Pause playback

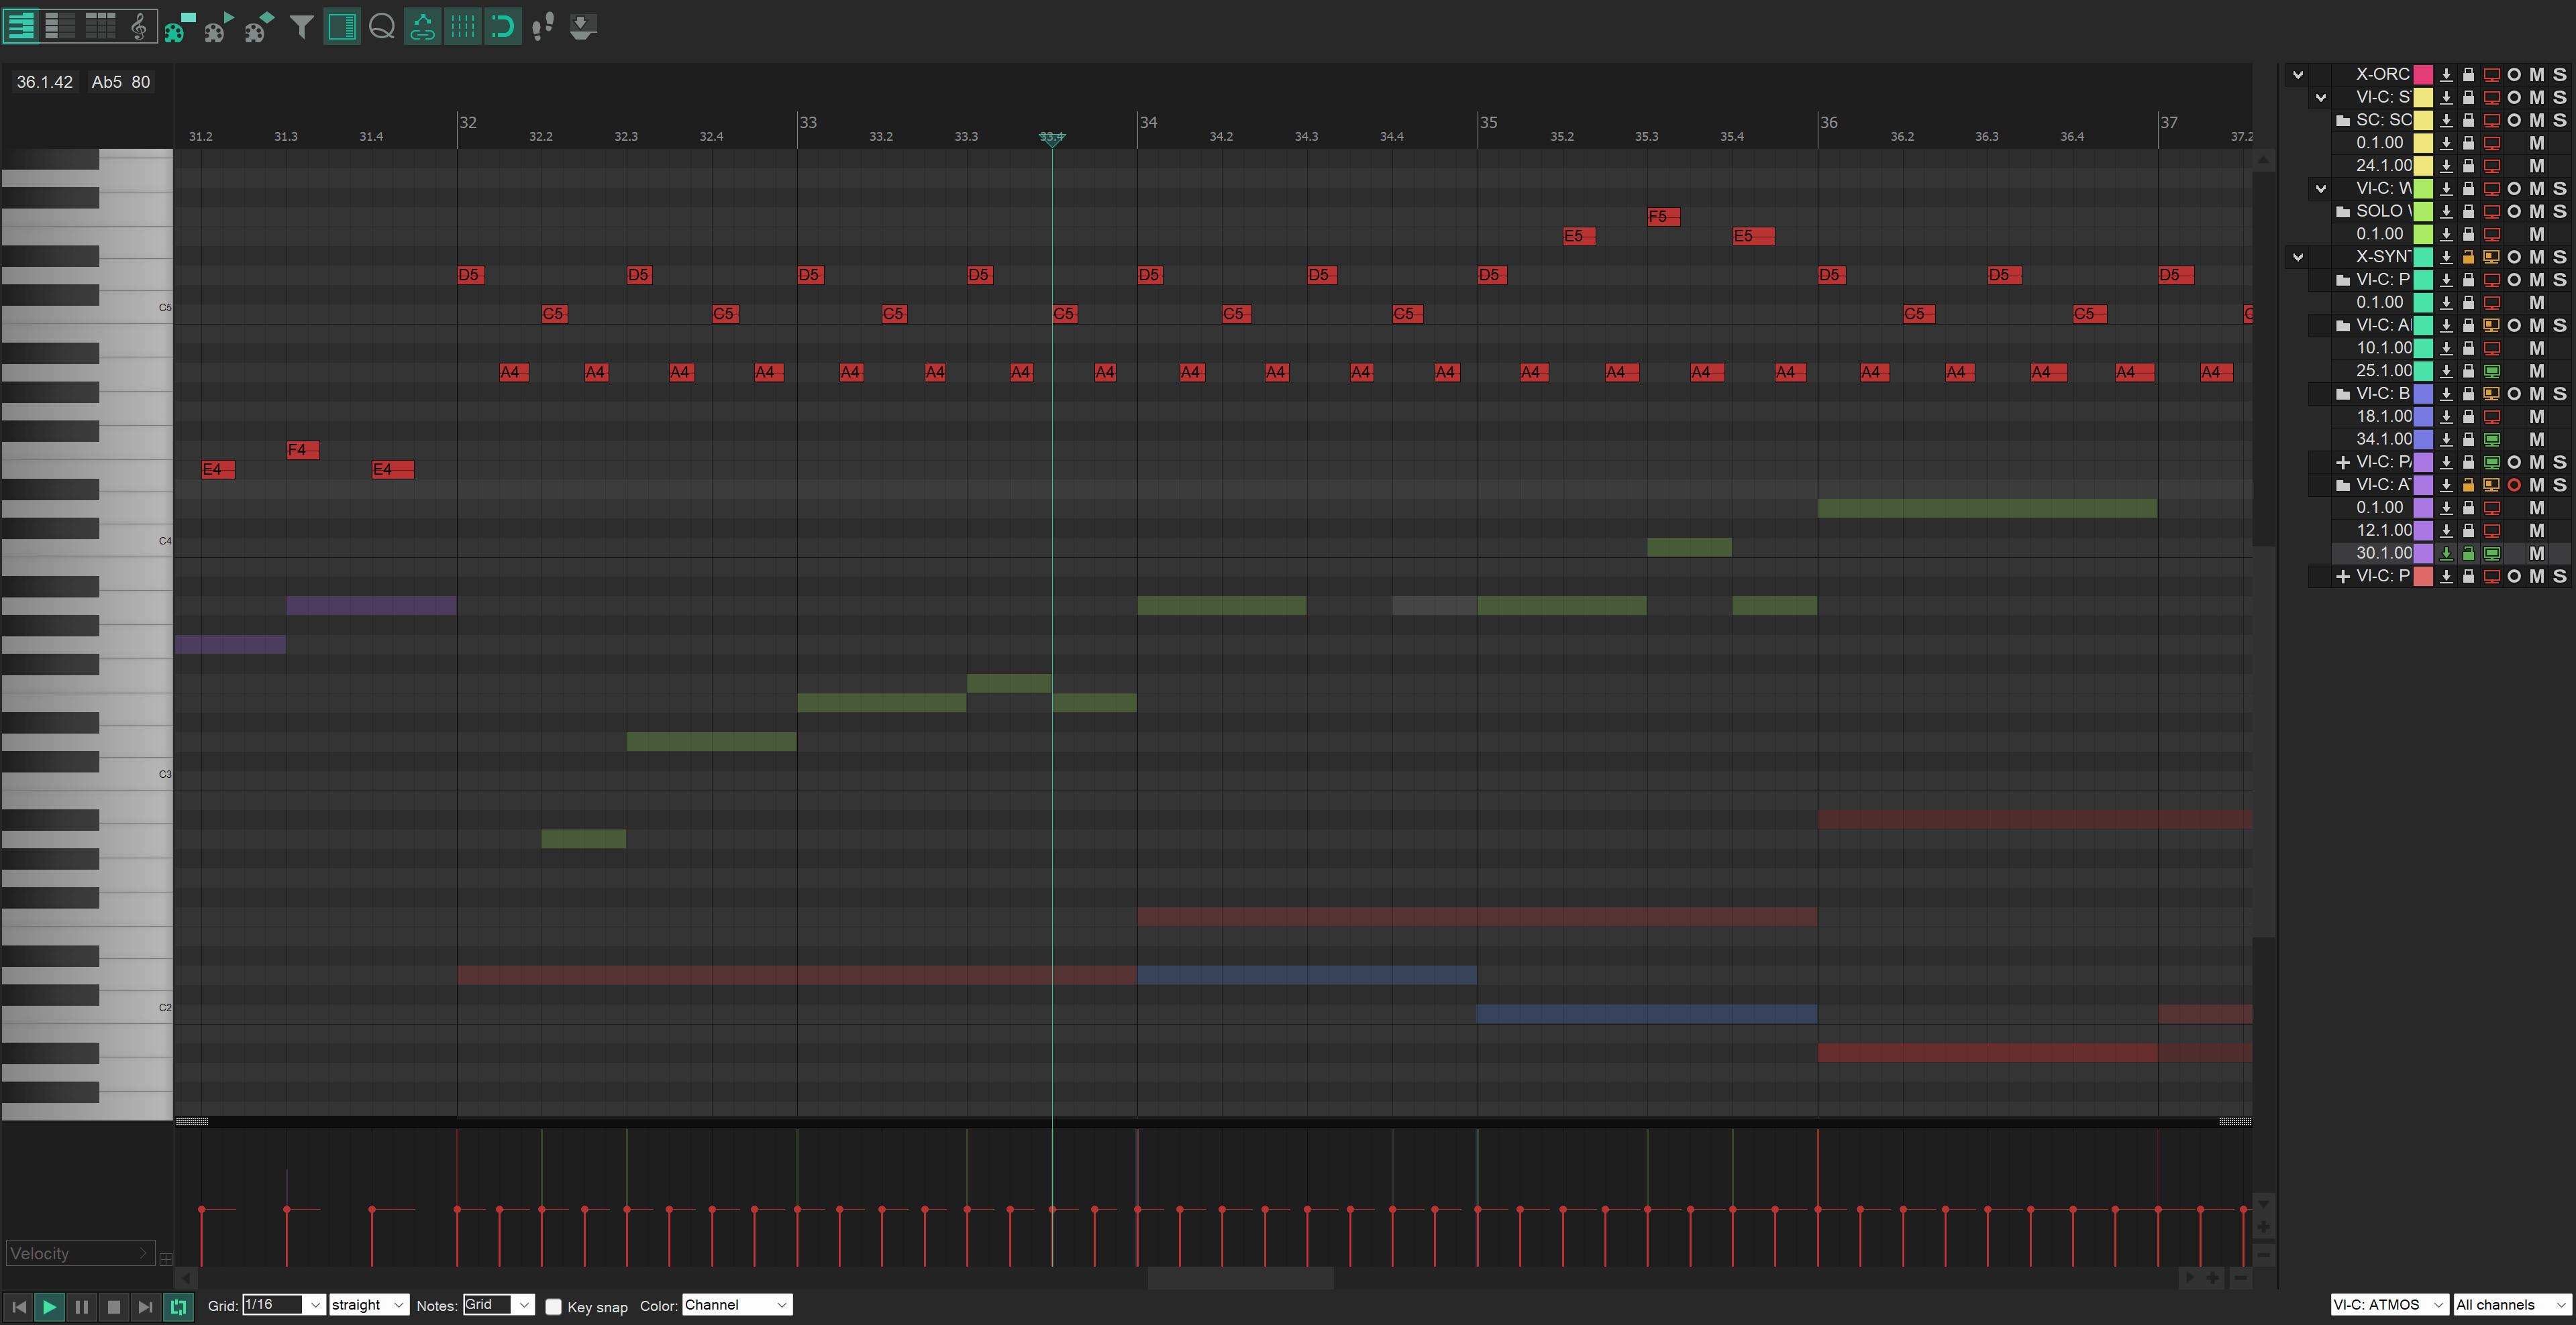[x=82, y=1306]
